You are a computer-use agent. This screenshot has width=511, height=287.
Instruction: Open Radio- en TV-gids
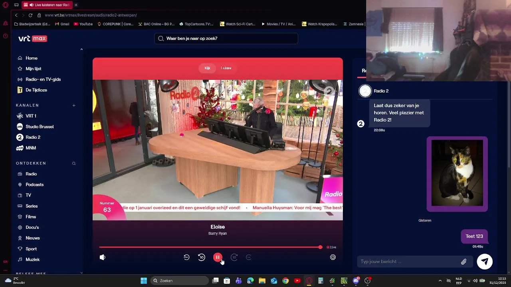[x=43, y=79]
